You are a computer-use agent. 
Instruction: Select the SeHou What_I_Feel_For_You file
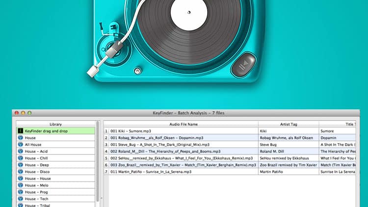pyautogui.click(x=184, y=158)
